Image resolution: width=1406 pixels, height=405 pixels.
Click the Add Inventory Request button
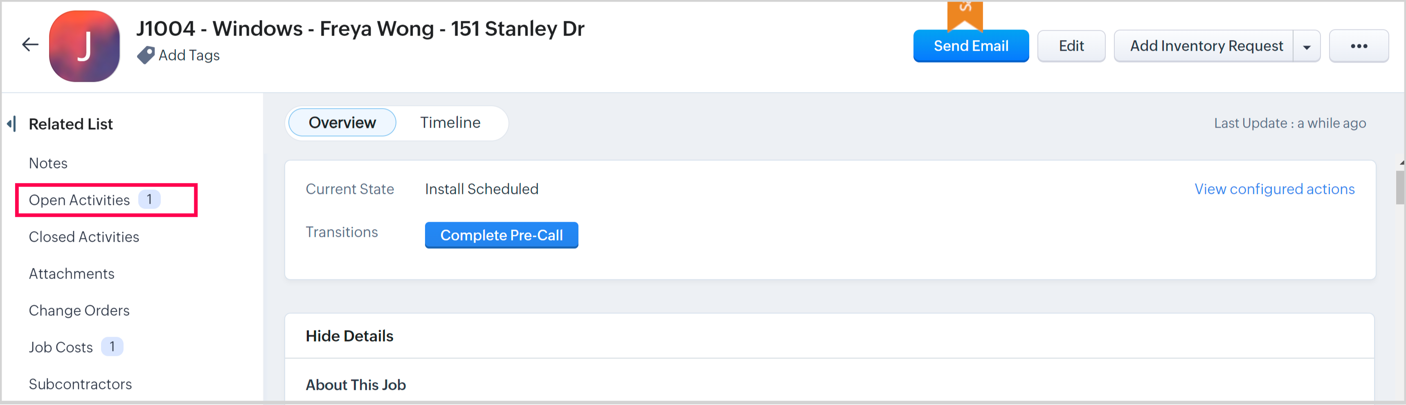coord(1206,46)
